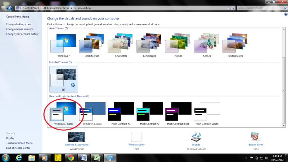Pick the Scenes theme
The height and width of the screenshot is (162, 288).
207,45
